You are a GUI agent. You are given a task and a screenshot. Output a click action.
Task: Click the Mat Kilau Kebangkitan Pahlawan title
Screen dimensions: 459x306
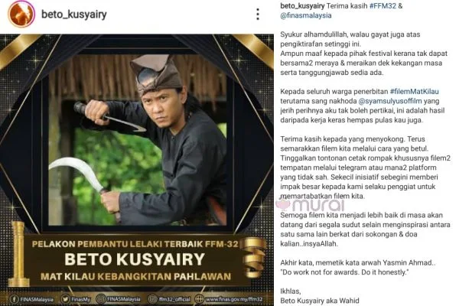136,276
